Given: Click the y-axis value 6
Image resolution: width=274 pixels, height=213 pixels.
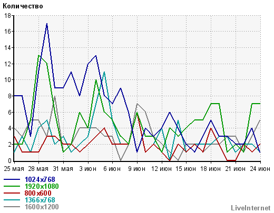Looking at the screenshot, I should click(x=9, y=112).
